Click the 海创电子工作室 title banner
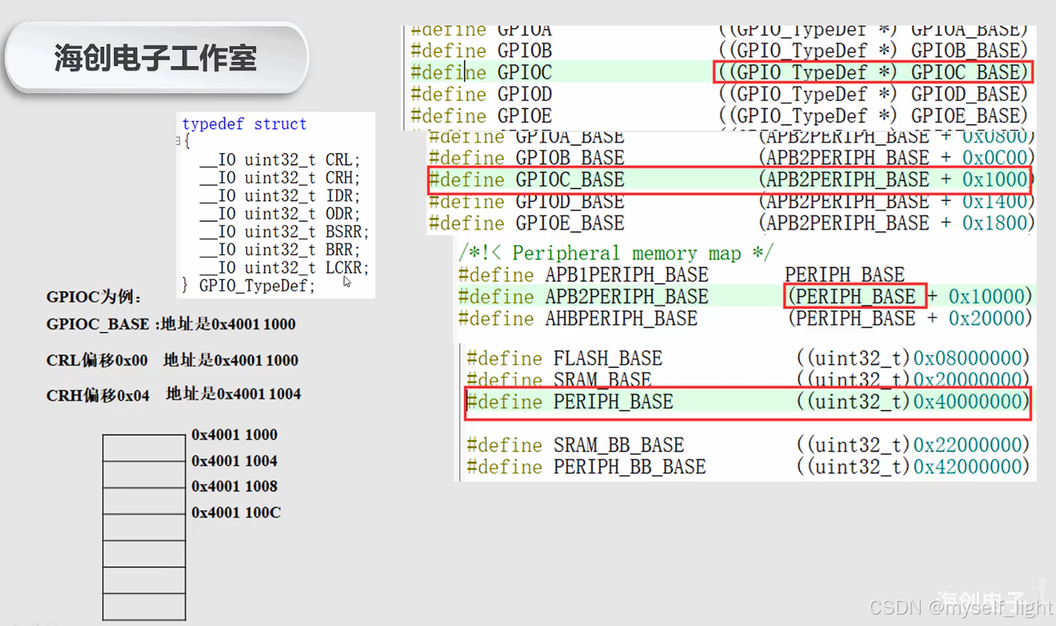The image size is (1056, 626). point(156,58)
